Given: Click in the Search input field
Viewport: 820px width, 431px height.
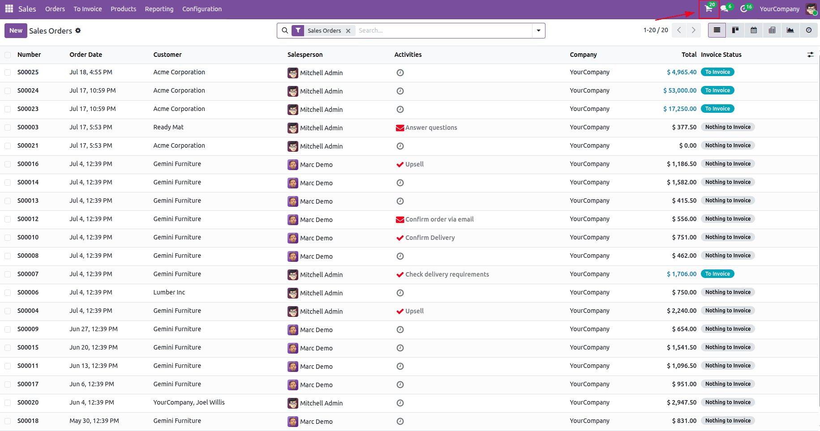Looking at the screenshot, I should pyautogui.click(x=443, y=30).
